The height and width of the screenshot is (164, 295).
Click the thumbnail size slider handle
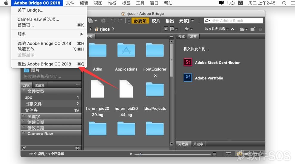140,154
